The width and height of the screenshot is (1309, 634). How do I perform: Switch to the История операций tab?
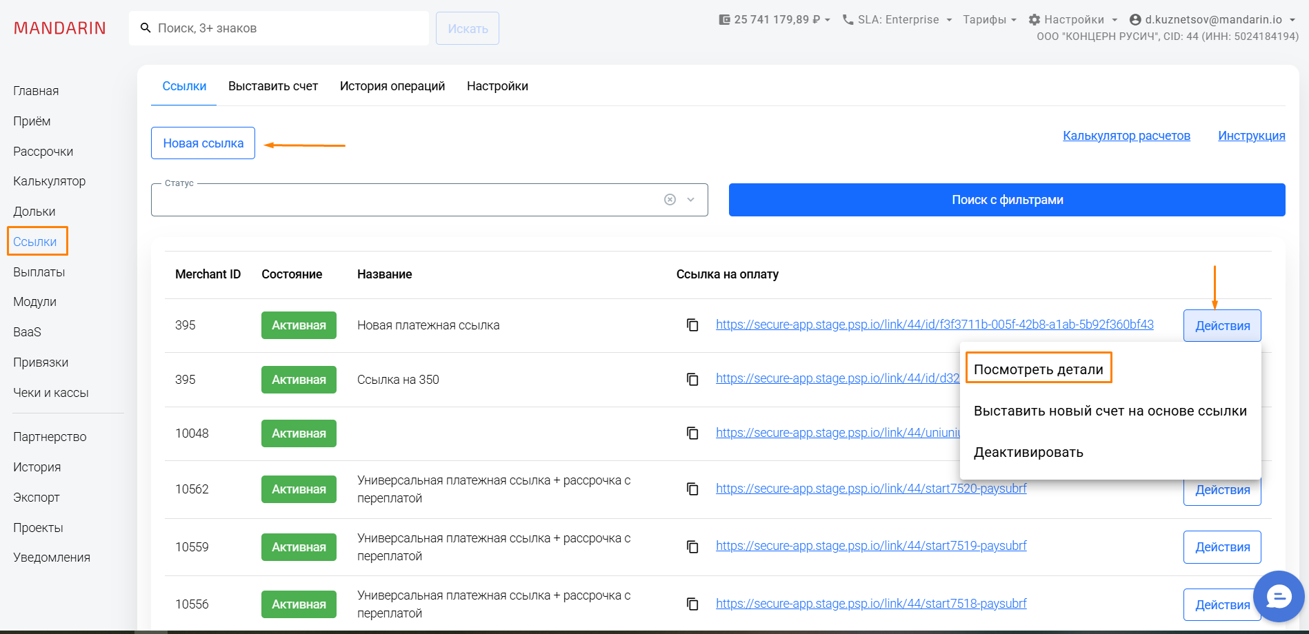[x=392, y=86]
